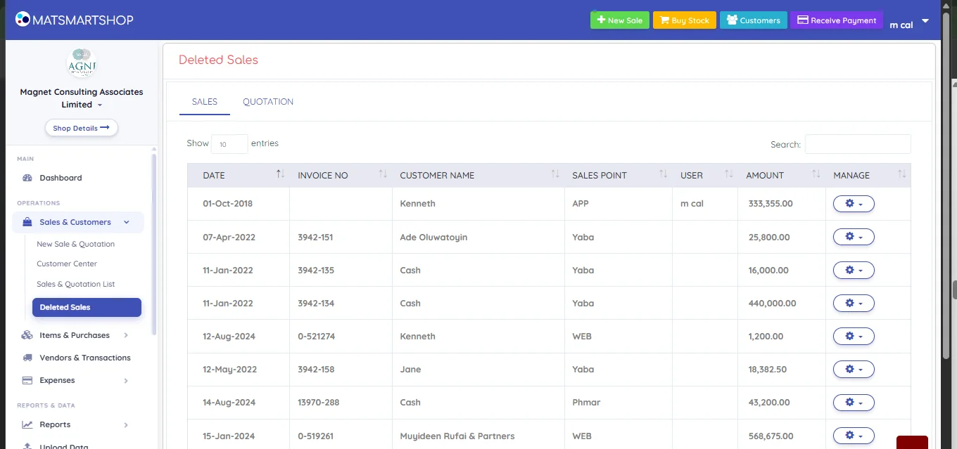Collapse the Sales & Customers submenu chevron
This screenshot has width=957, height=449.
127,222
